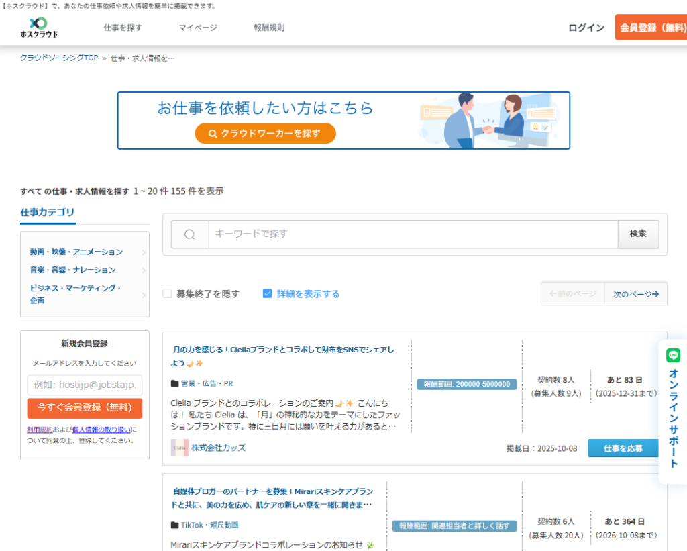Open the 報酬規則 menu item
This screenshot has height=551, width=687.
269,28
